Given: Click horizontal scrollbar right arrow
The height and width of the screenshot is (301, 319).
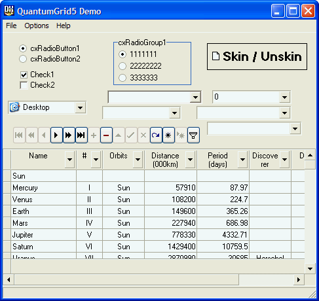Looking at the screenshot, I should [x=299, y=279].
